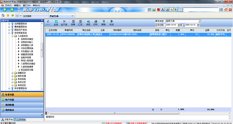Click the 用户功能 panel button
233x124 pixels.
point(21,100)
